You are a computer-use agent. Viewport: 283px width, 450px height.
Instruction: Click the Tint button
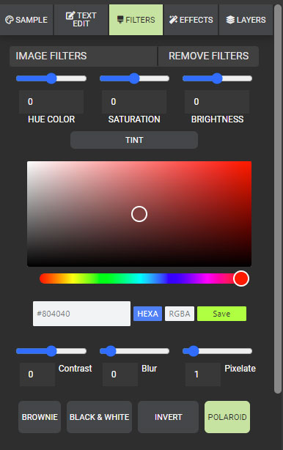pyautogui.click(x=134, y=140)
